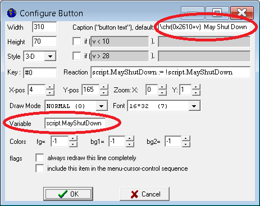Viewport: 260px width, 206px height.
Task: Click the Height input field
Action: (x=44, y=41)
